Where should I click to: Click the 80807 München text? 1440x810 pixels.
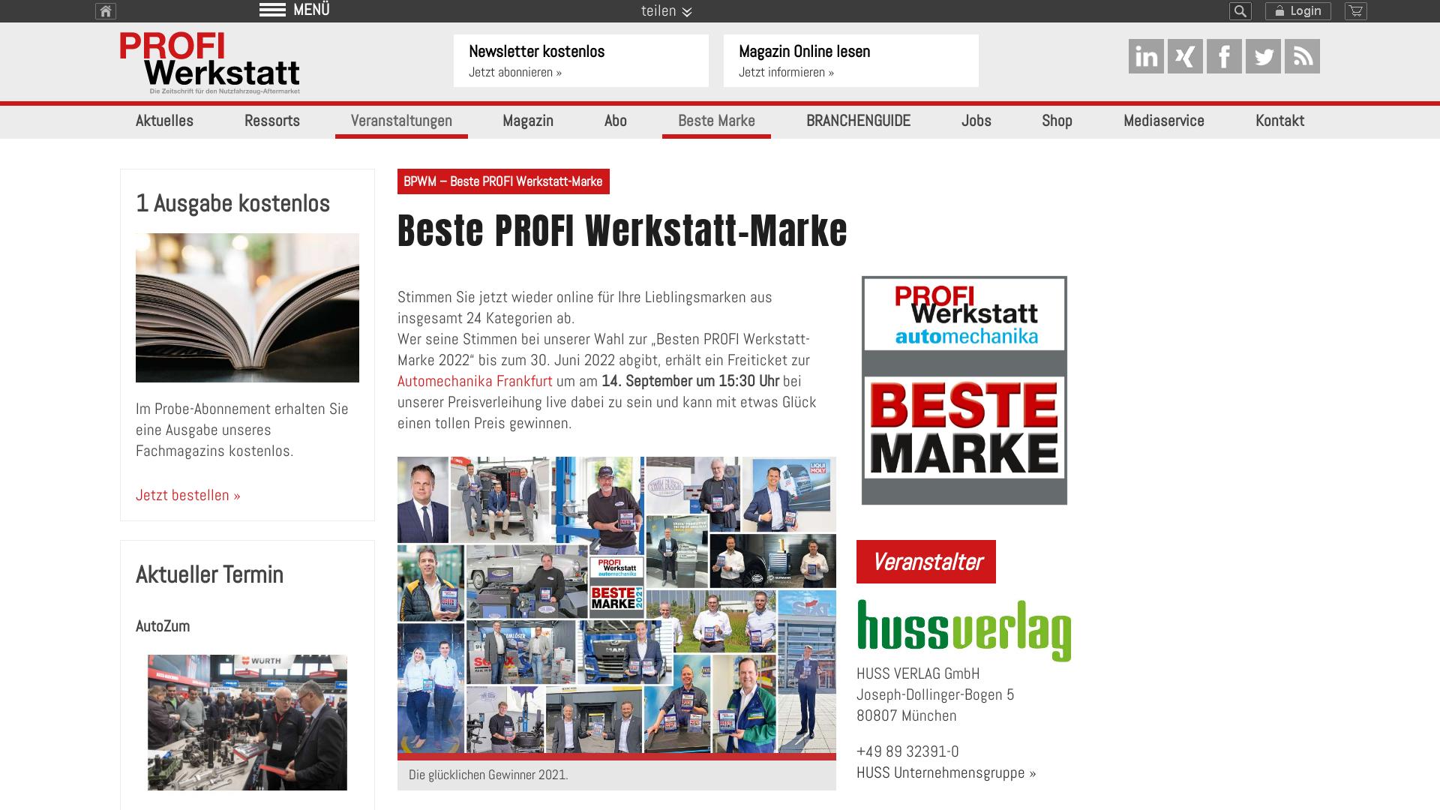(907, 715)
